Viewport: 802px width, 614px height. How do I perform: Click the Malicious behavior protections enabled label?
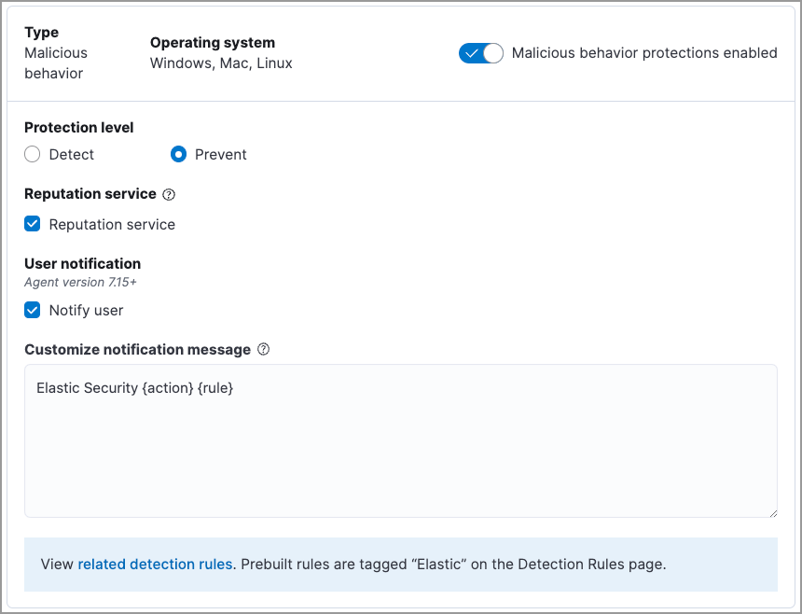(x=643, y=53)
